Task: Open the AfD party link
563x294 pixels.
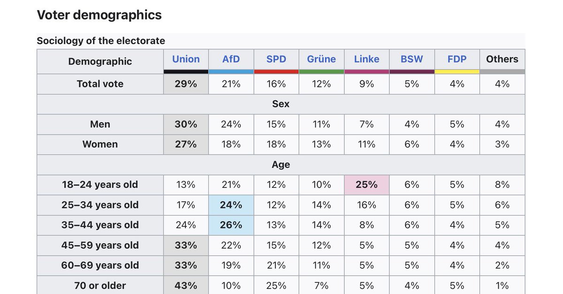Action: point(231,59)
